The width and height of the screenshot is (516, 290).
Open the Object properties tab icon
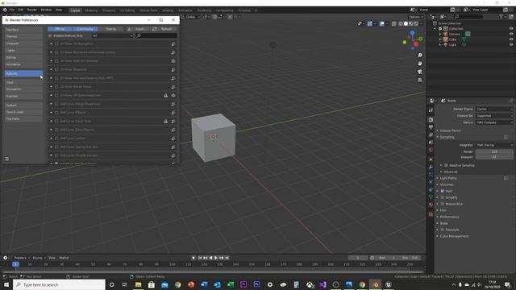tap(431, 159)
